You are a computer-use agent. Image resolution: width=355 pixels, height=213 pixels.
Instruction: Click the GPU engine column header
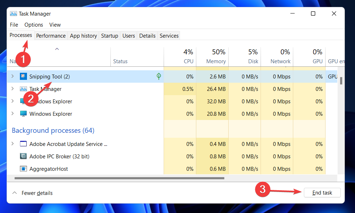pyautogui.click(x=335, y=56)
